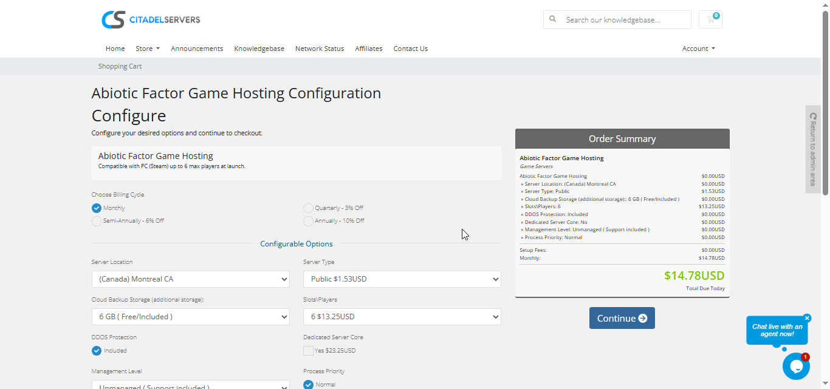Close the chat live popup
This screenshot has height=389, width=830.
point(807,318)
